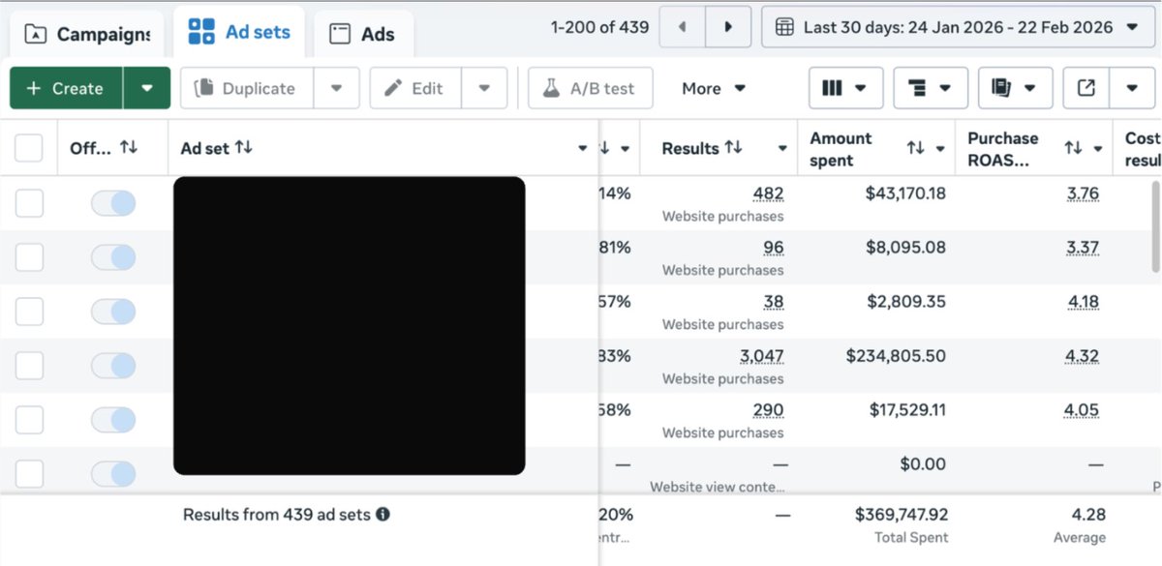Expand the Edit dropdown arrow
Viewport: 1162px width, 566px height.
pos(484,88)
